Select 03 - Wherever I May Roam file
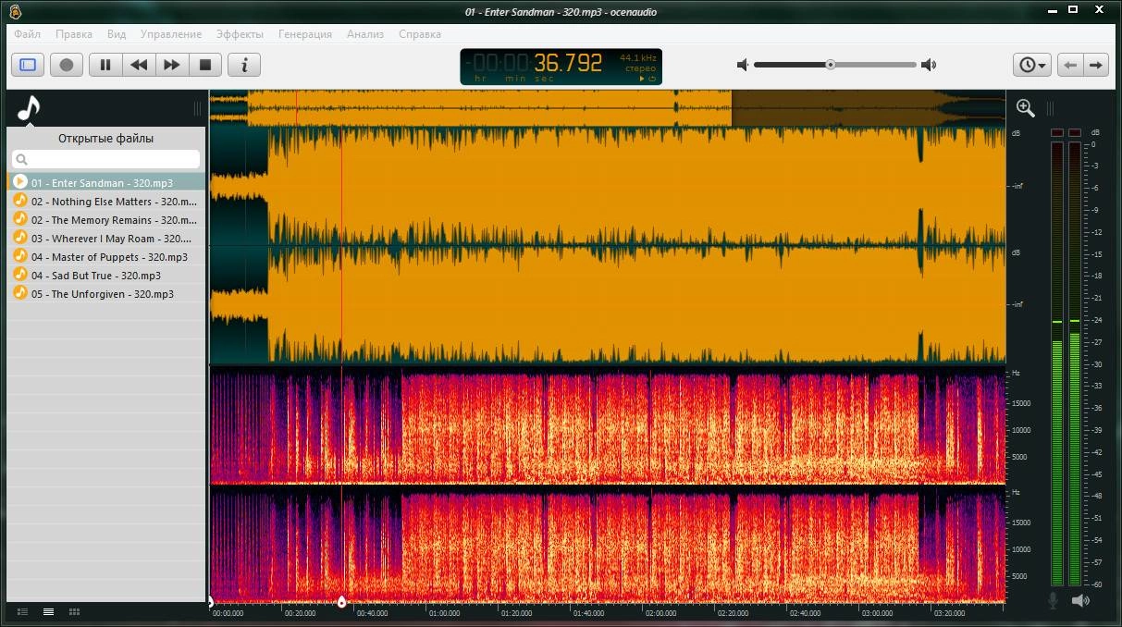This screenshot has height=627, width=1122. (105, 238)
